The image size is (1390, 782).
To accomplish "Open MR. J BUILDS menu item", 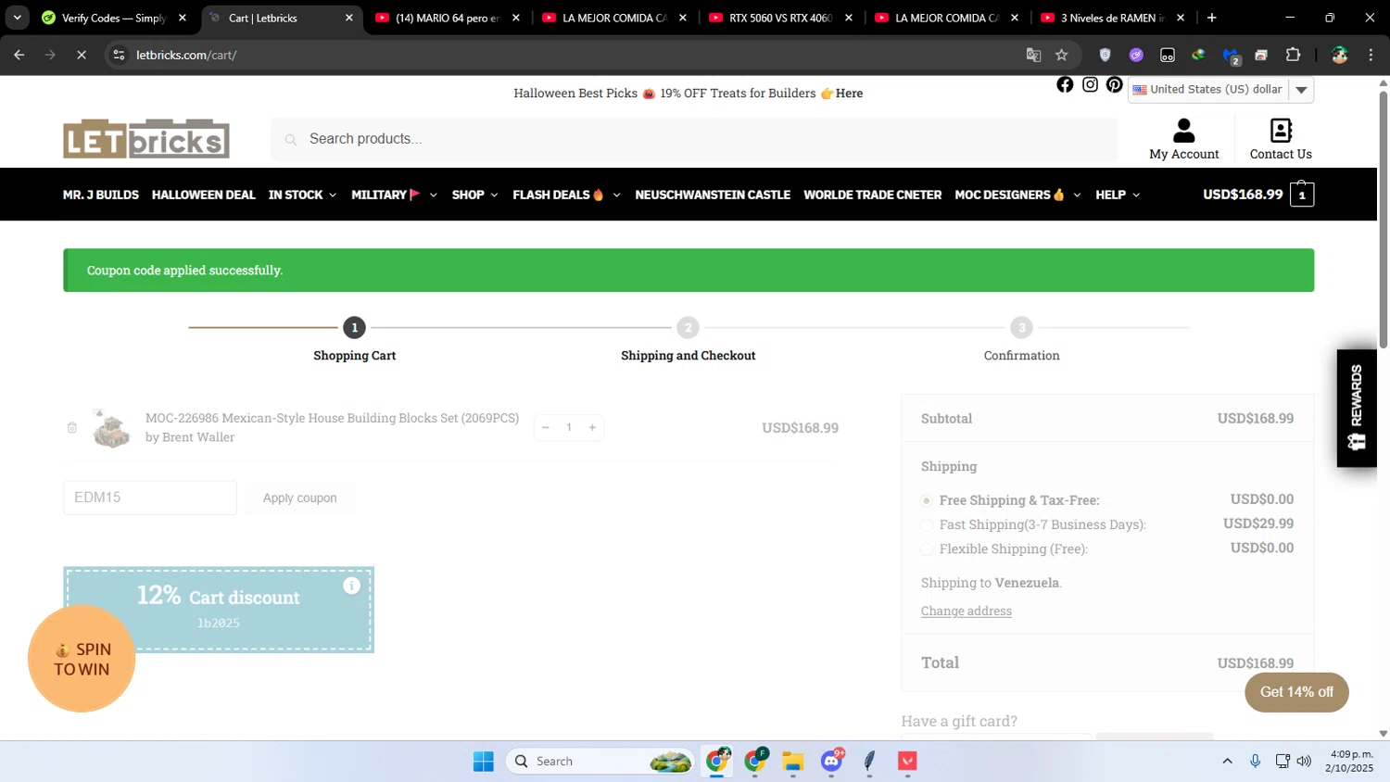I will [x=101, y=195].
